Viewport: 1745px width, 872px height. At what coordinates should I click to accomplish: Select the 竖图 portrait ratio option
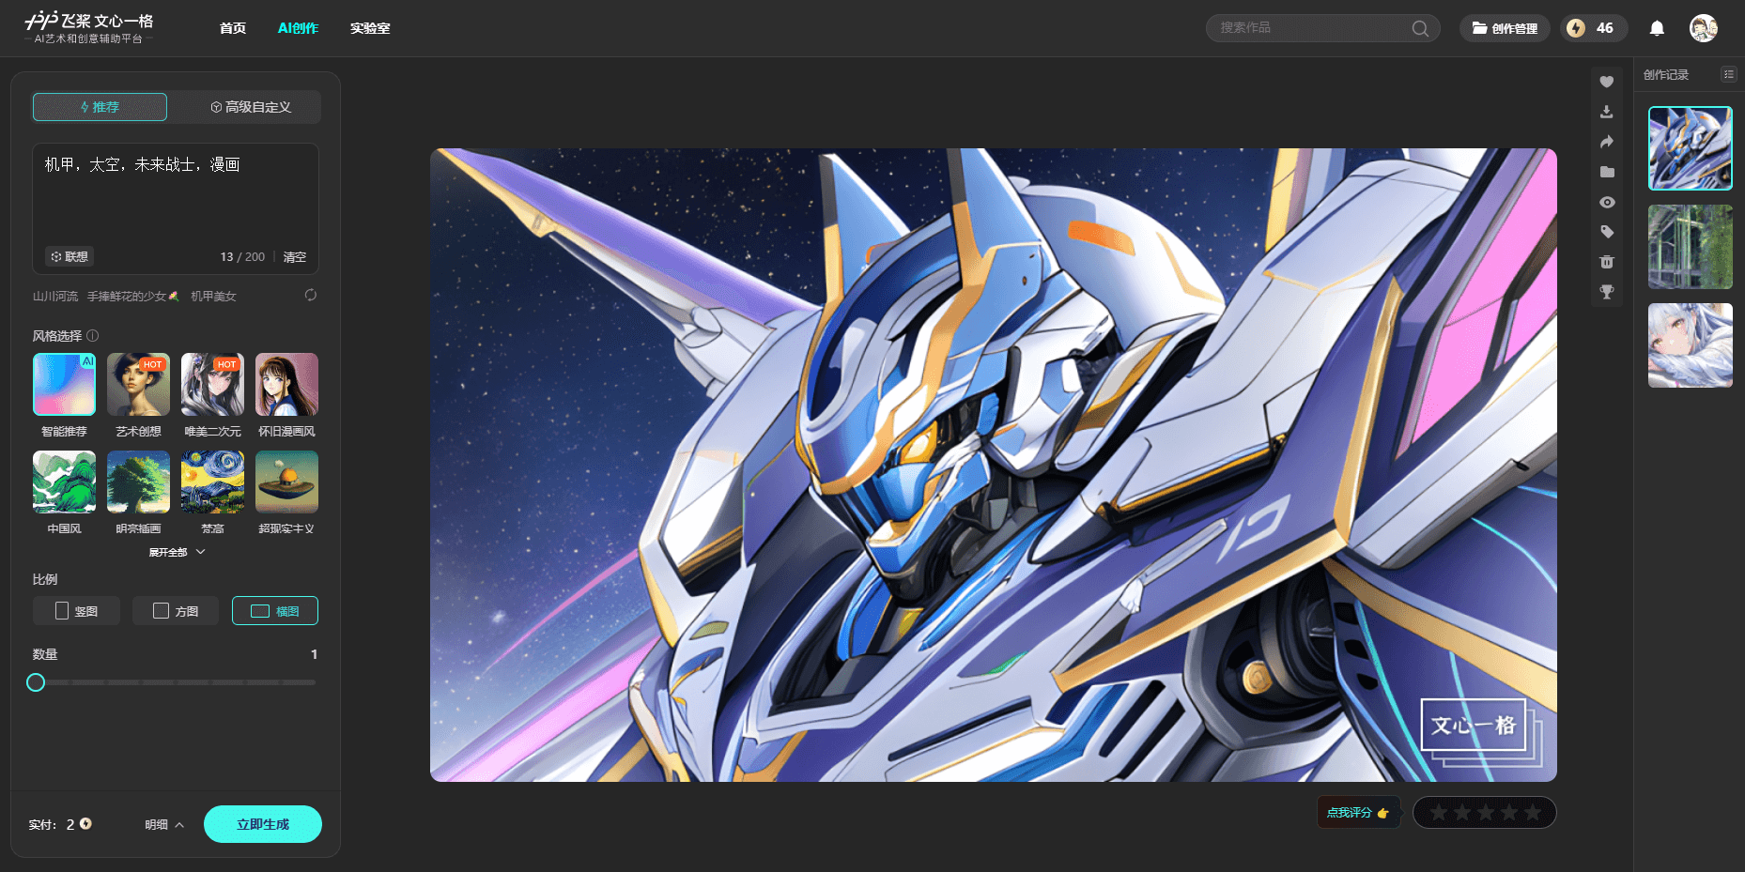76,611
